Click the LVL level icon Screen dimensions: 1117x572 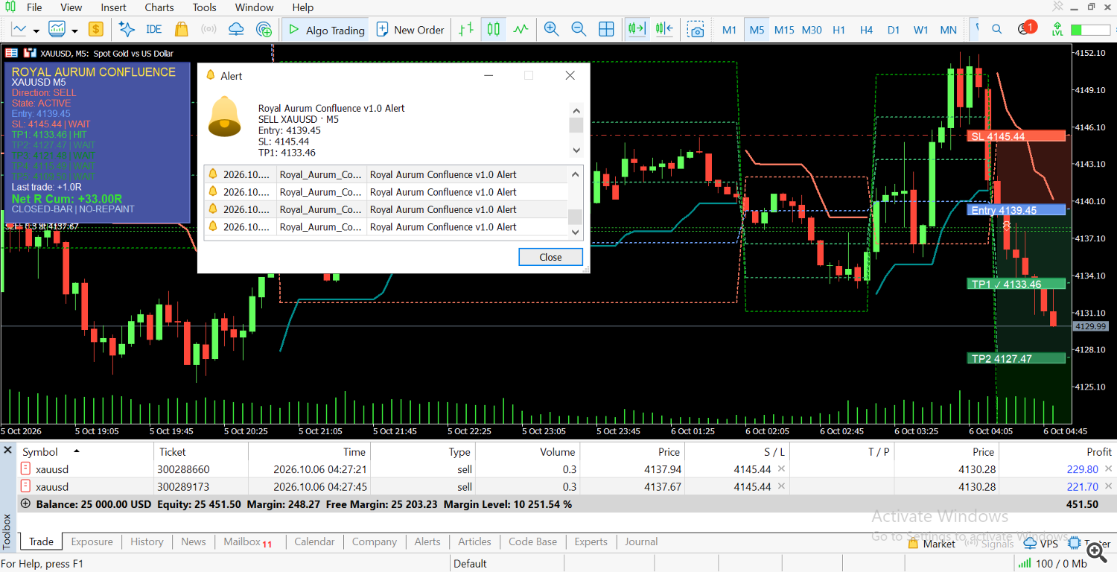[1057, 30]
